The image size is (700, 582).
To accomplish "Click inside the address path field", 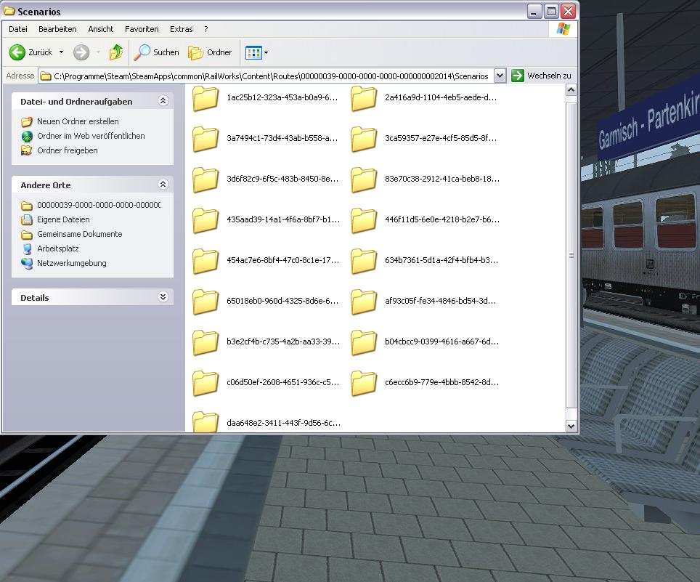I will coord(269,76).
